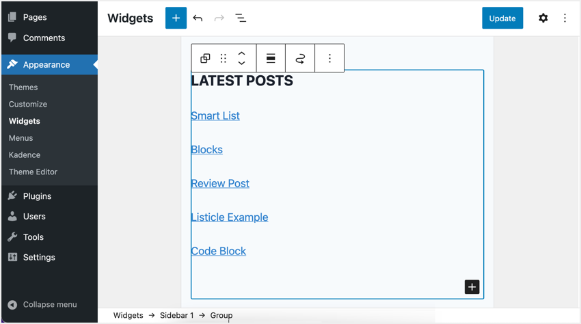Undo the last change
The width and height of the screenshot is (581, 324).
pyautogui.click(x=198, y=18)
